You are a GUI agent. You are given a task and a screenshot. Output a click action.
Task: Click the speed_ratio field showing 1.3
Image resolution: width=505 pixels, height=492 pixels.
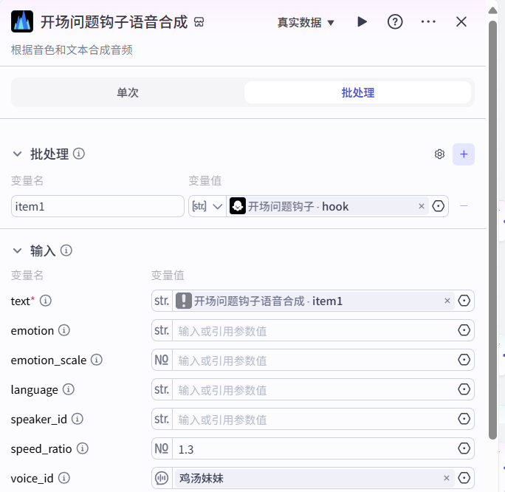coord(314,449)
